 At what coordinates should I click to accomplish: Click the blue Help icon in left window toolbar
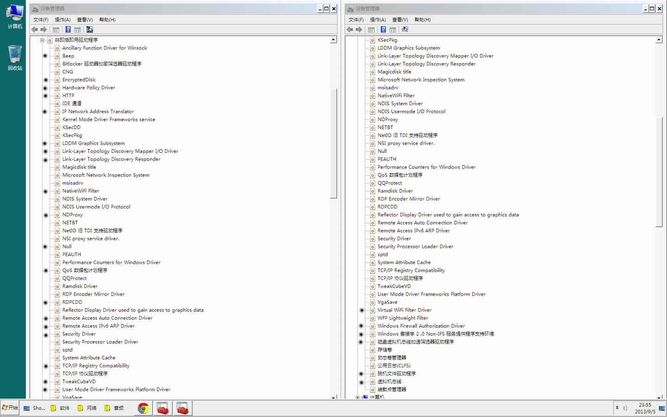tap(68, 30)
